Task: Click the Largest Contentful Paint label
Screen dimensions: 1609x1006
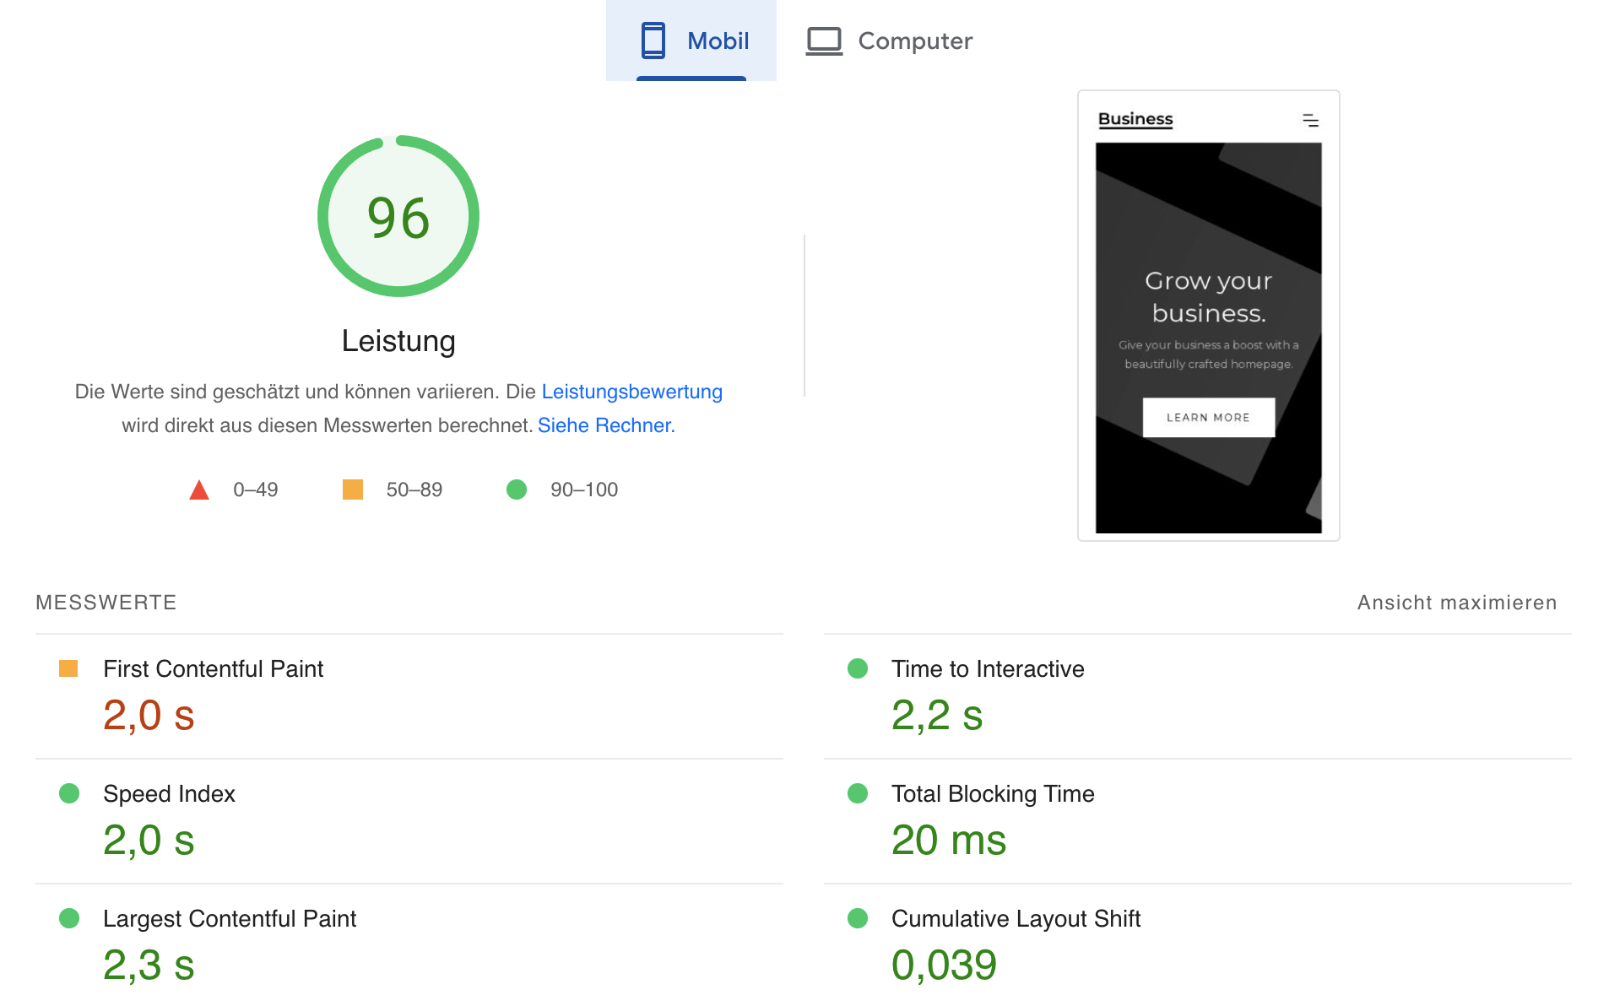Action: [230, 918]
